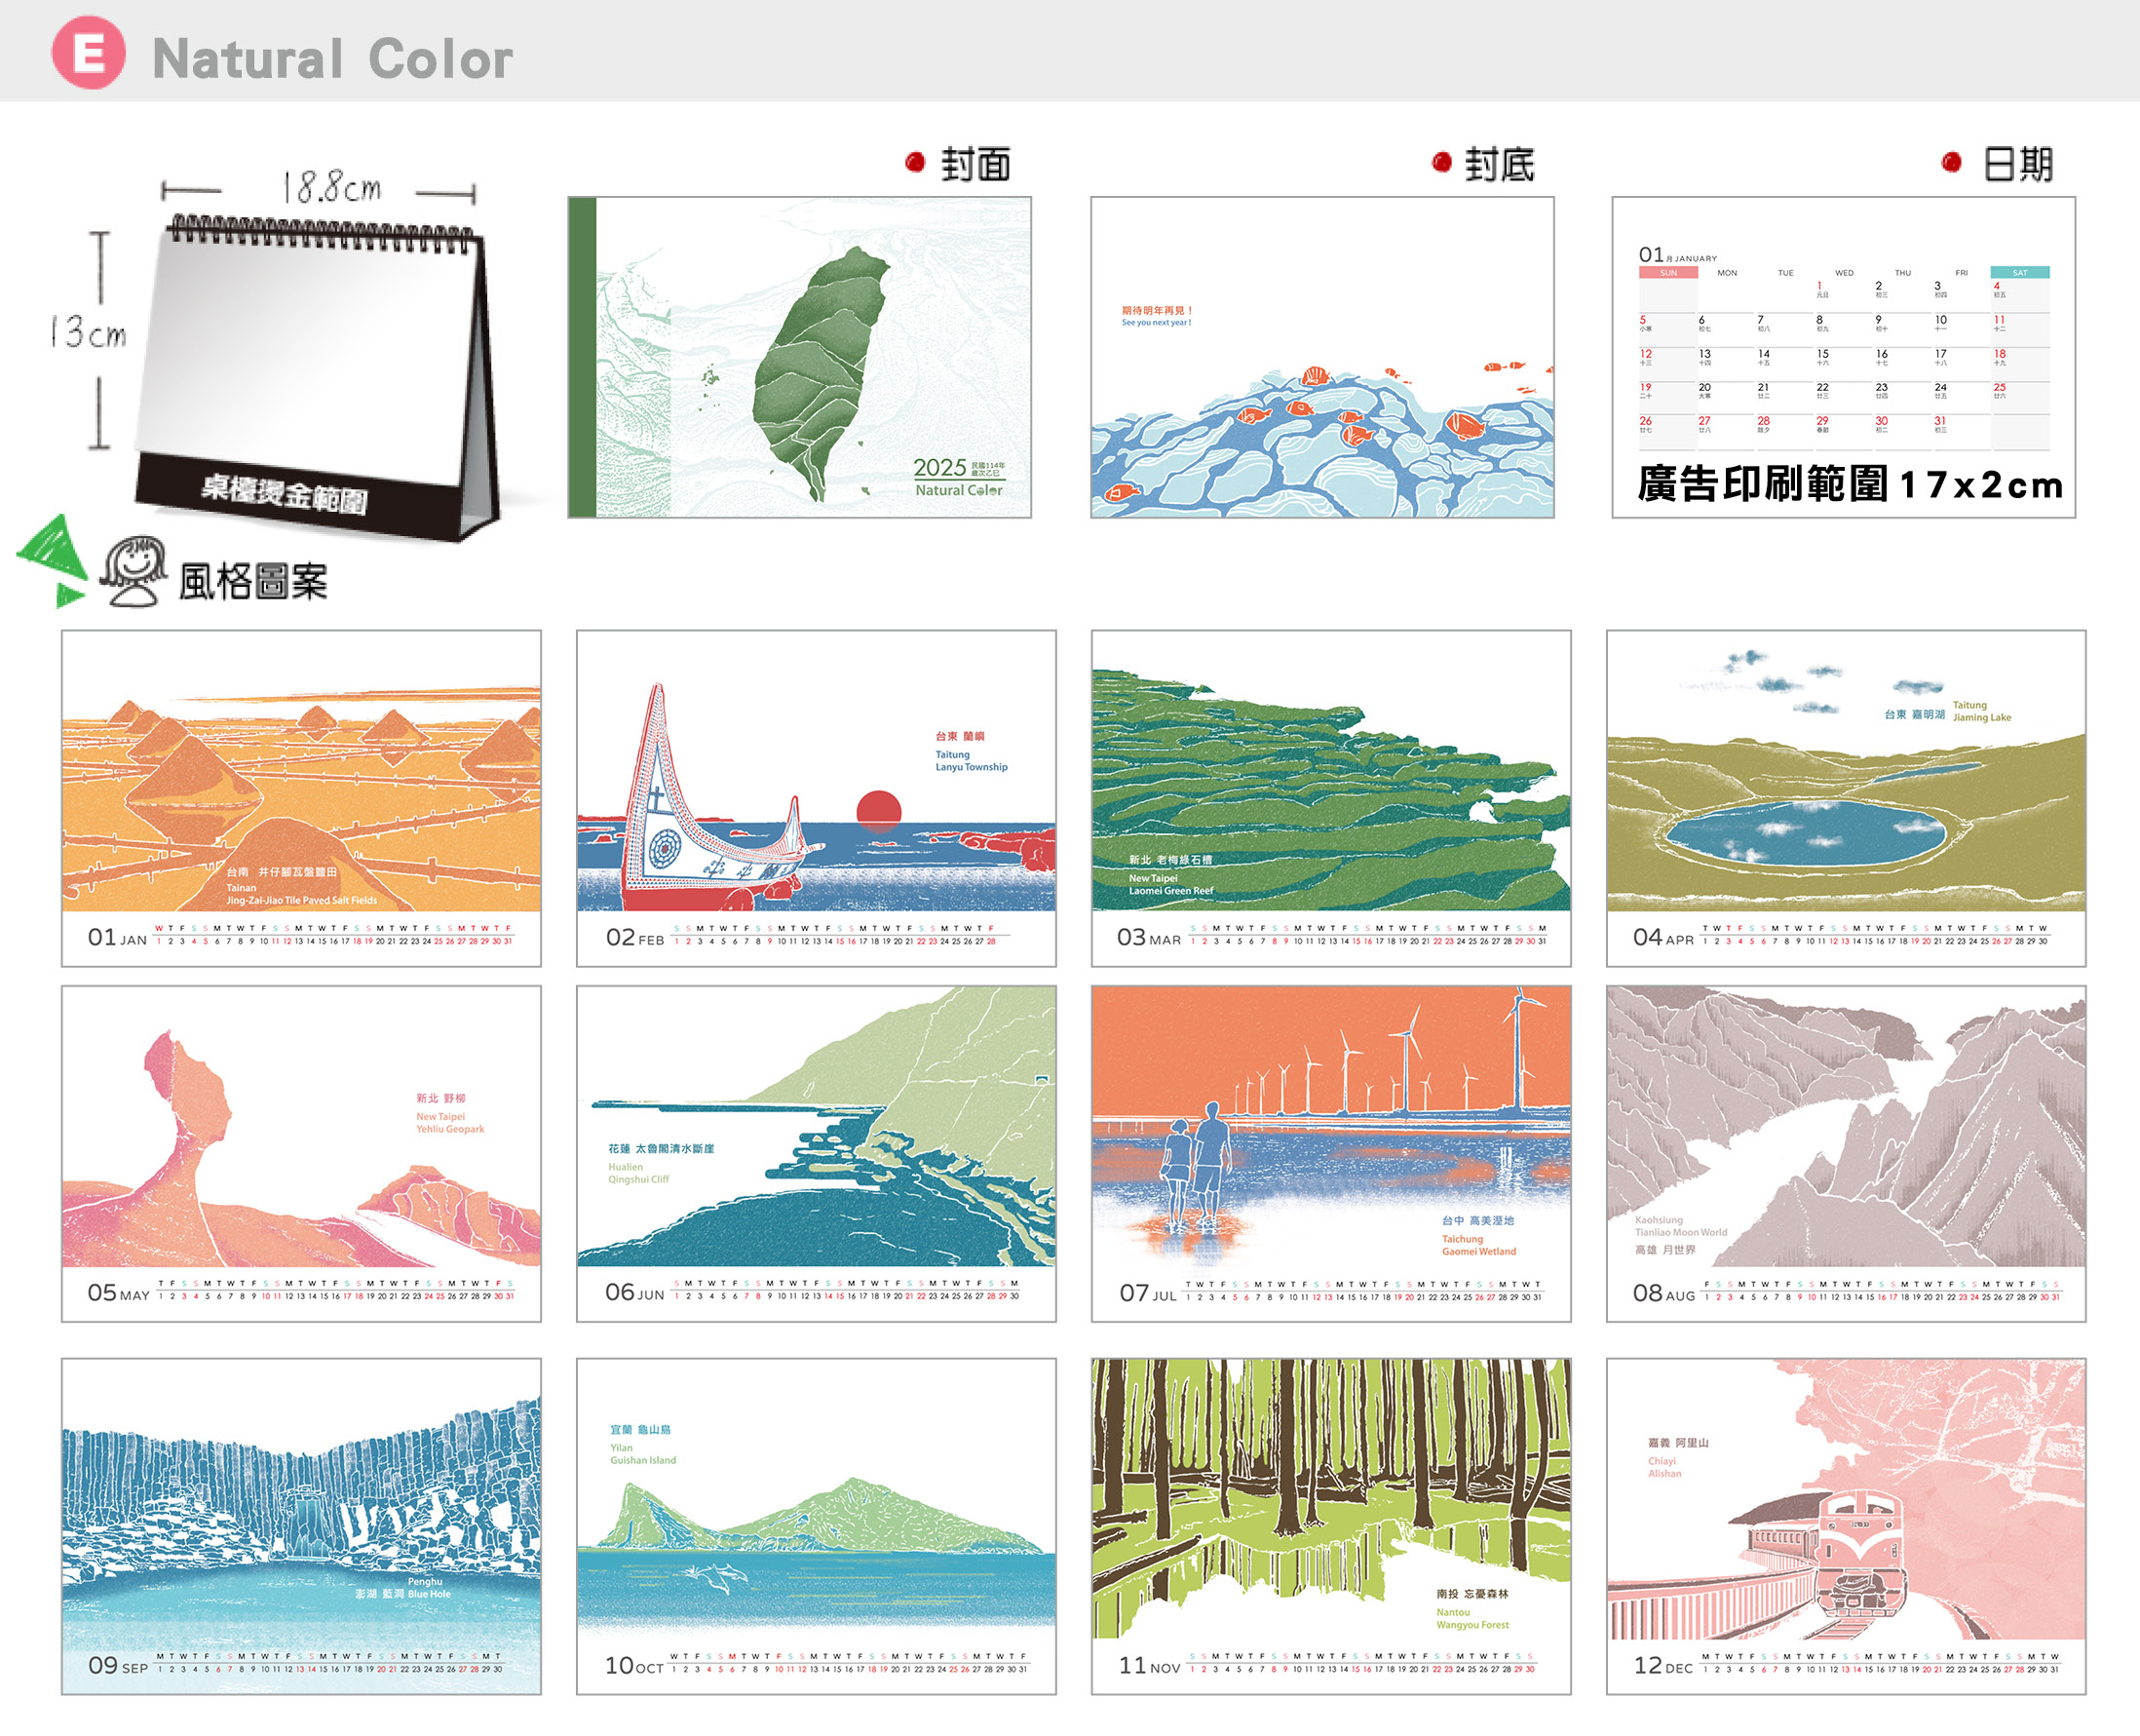Viewport: 2140px width, 1736px height.
Task: Select the 04 APR Jiaming Lake page
Action: tap(1845, 797)
